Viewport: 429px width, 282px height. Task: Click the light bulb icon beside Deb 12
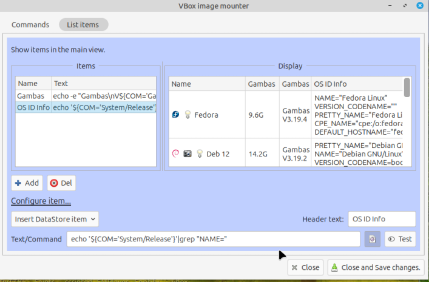[x=199, y=154]
